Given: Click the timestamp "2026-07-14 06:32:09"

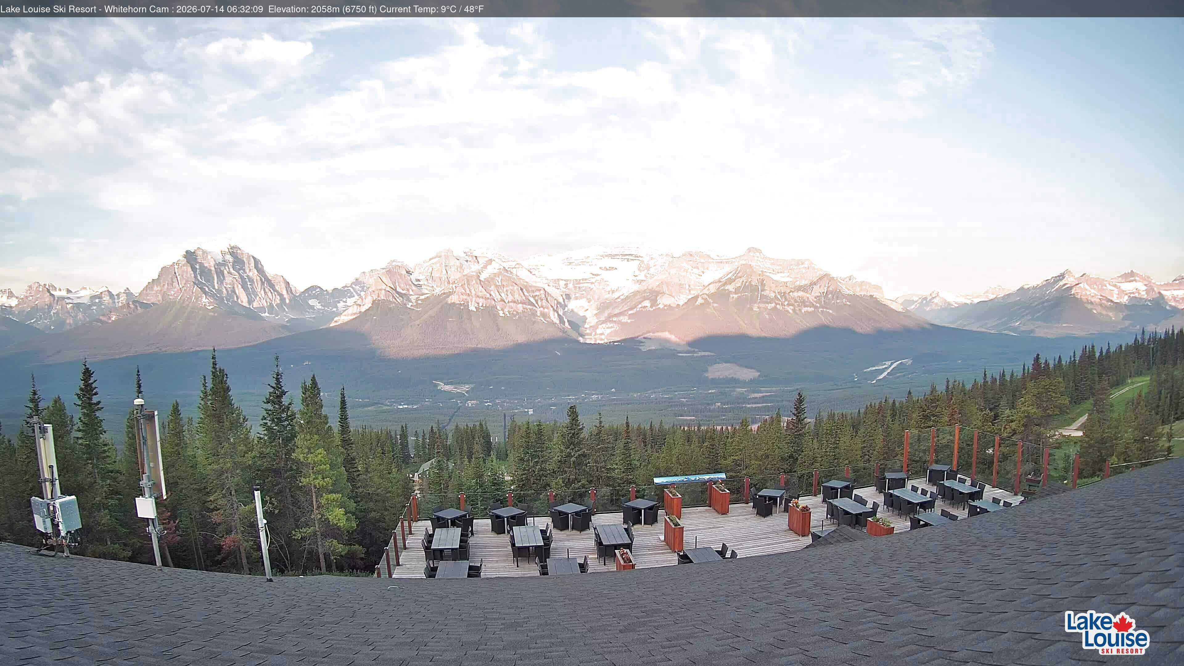Looking at the screenshot, I should [220, 9].
